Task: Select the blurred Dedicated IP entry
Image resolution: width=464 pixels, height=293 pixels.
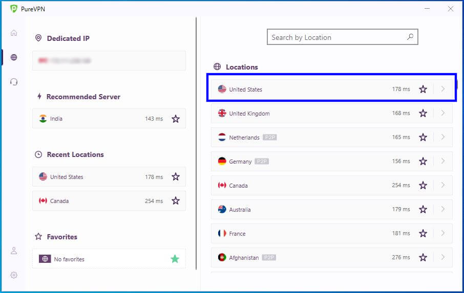Action: (x=109, y=60)
